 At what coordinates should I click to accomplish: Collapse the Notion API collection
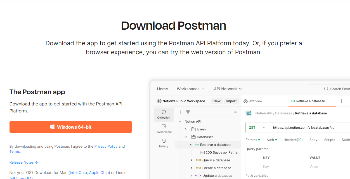click(180, 121)
